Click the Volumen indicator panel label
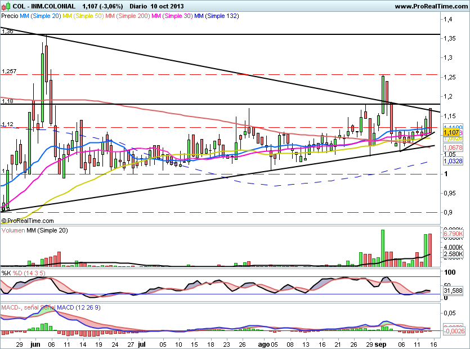The image size is (470, 349). (14, 231)
